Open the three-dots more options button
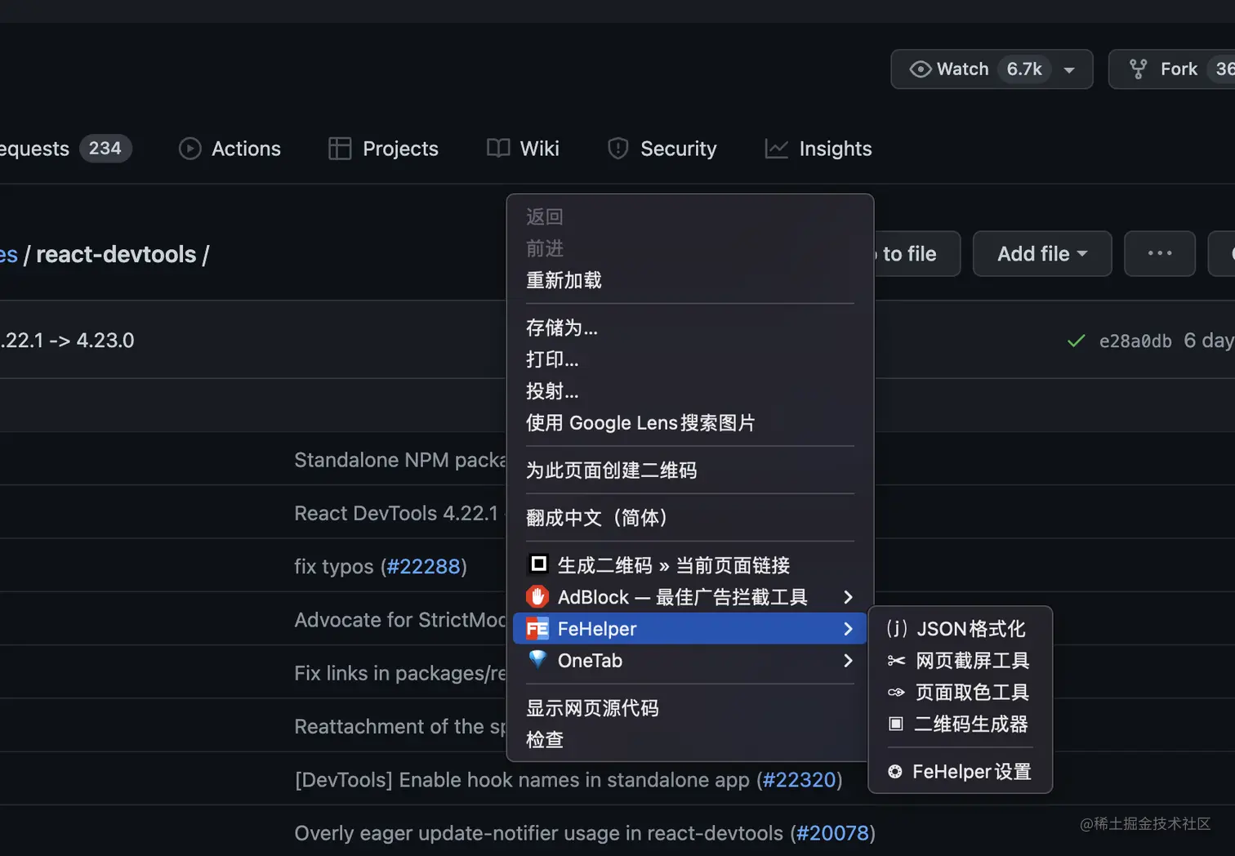The height and width of the screenshot is (856, 1235). [x=1160, y=254]
